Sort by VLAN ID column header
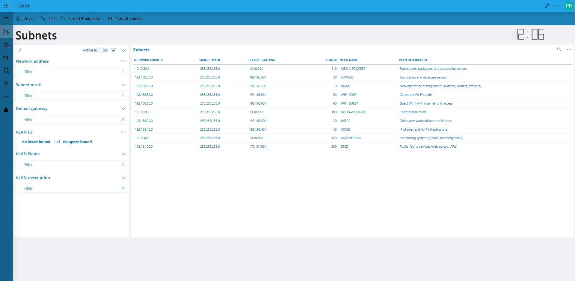Image resolution: width=575 pixels, height=281 pixels. pyautogui.click(x=331, y=60)
